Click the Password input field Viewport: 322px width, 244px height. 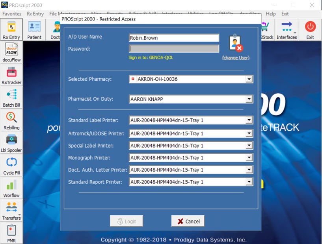tap(174, 49)
